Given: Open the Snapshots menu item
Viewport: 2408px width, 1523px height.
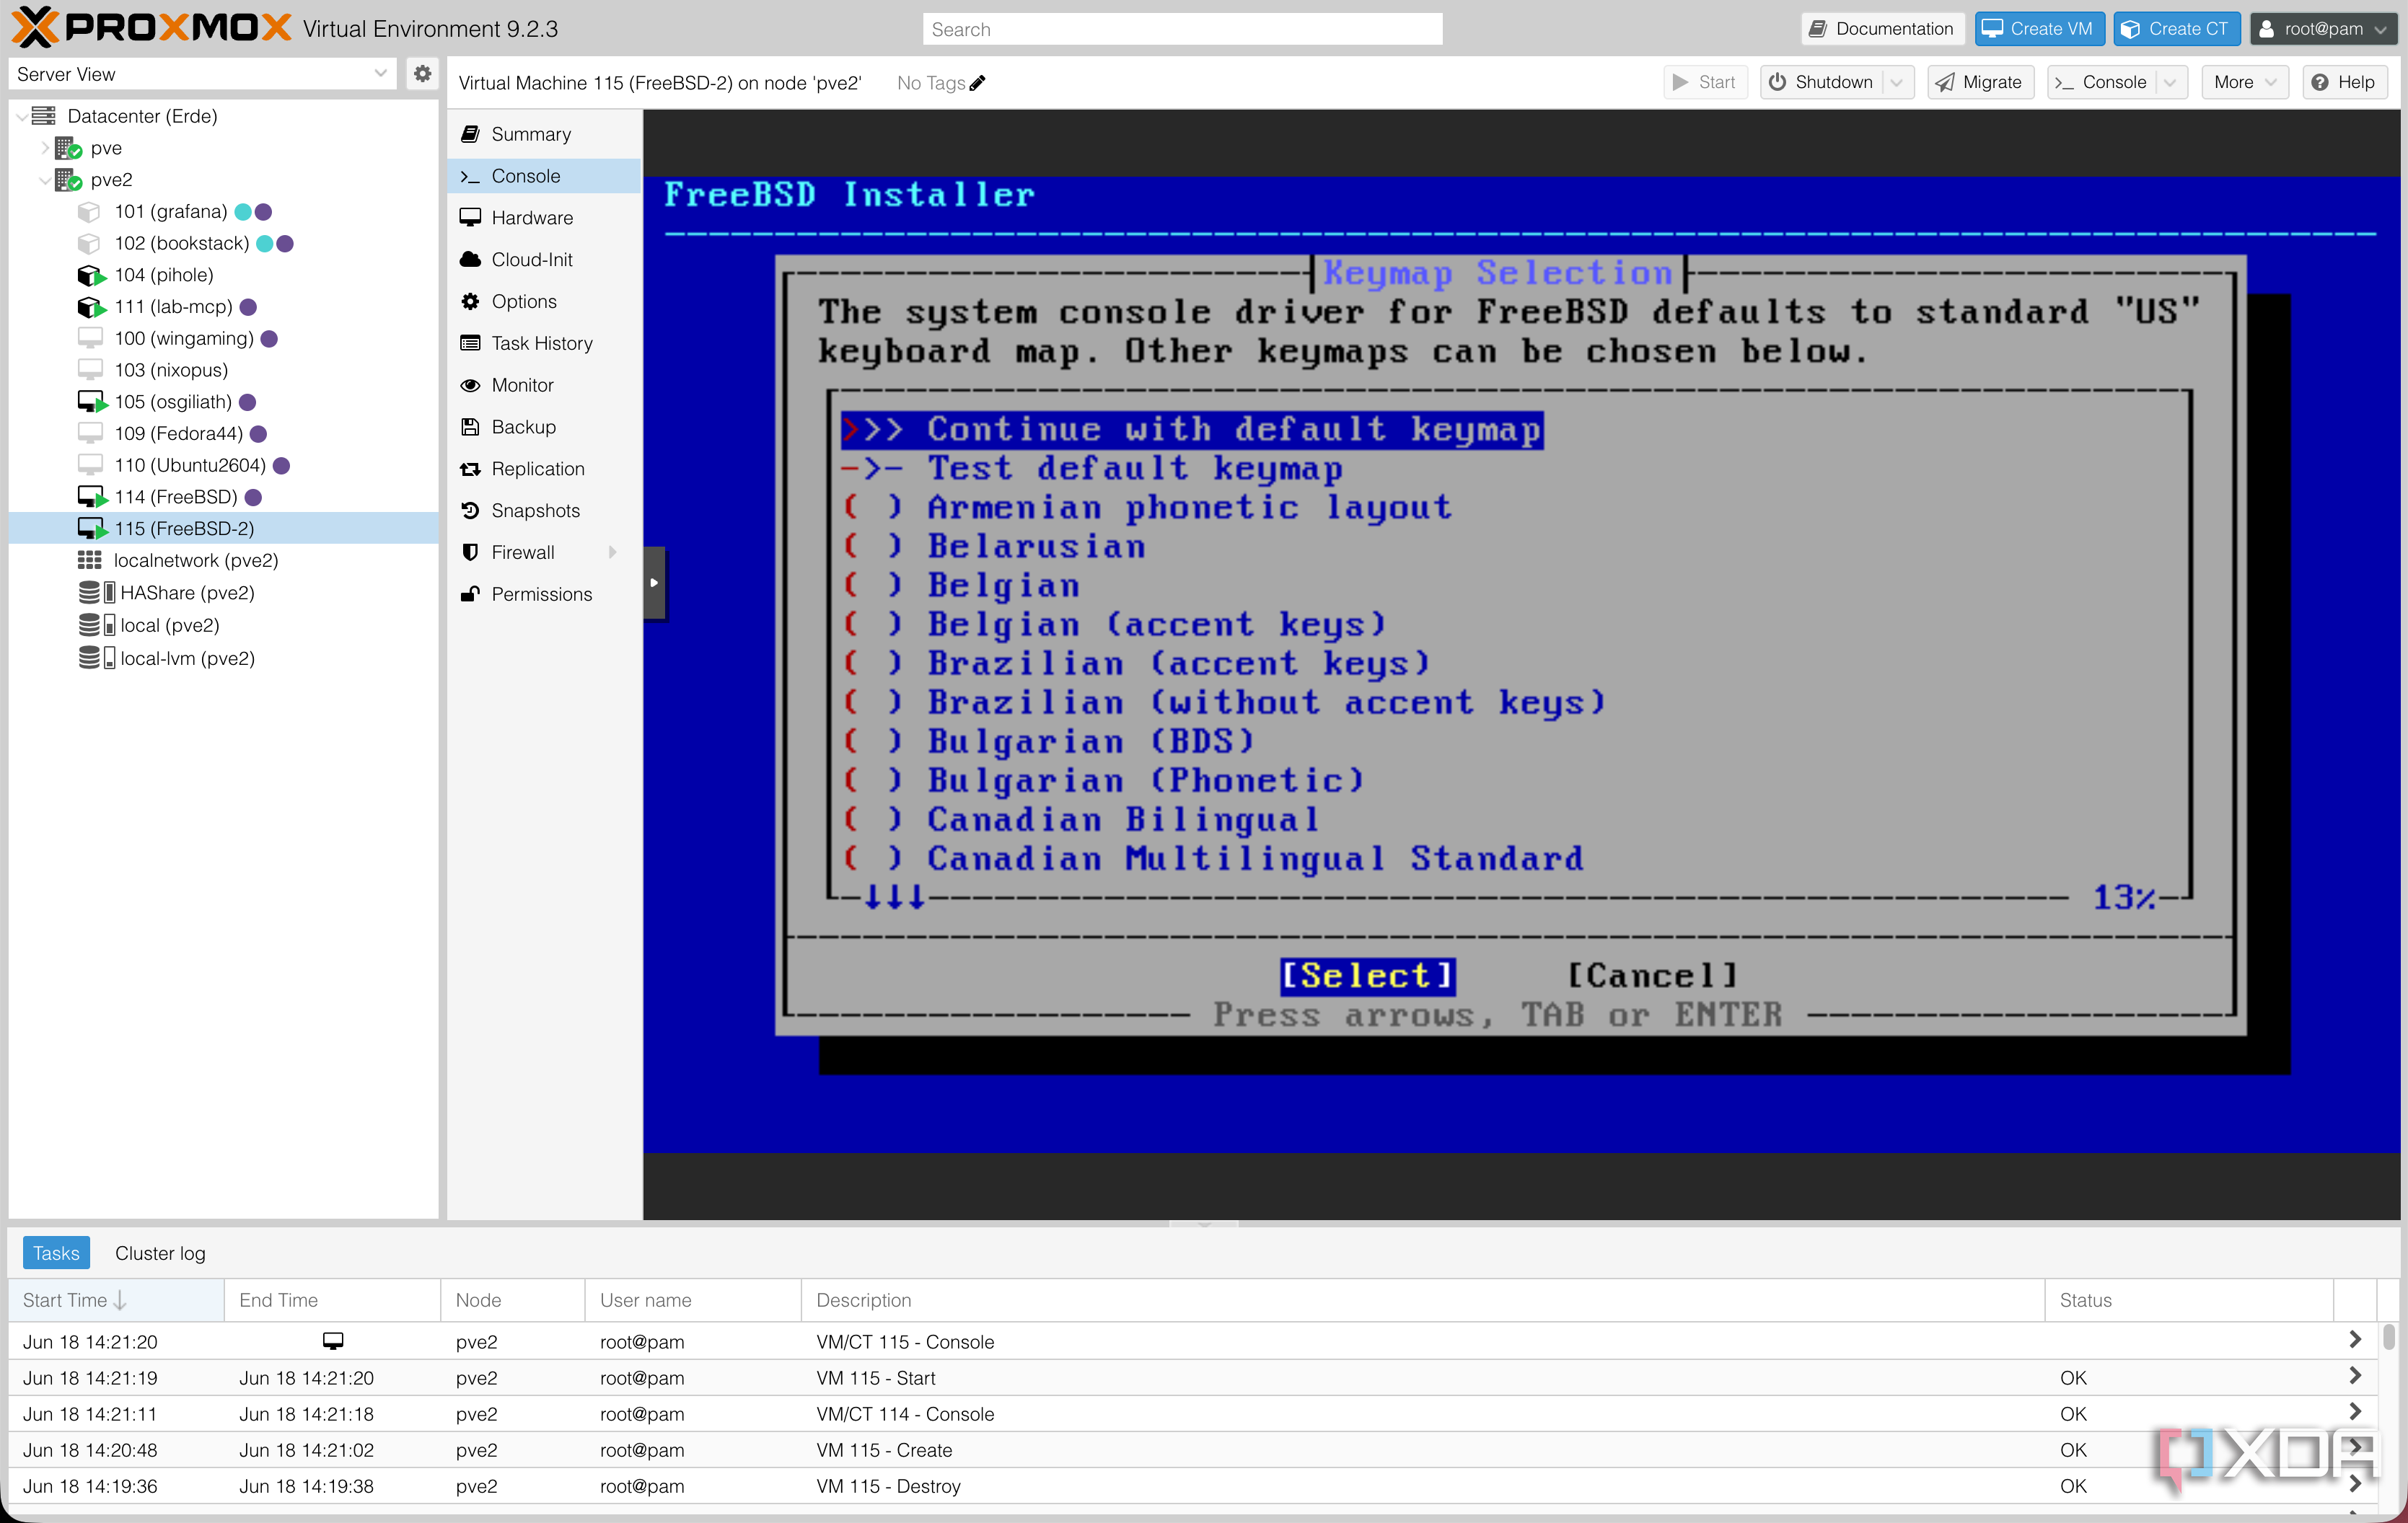Looking at the screenshot, I should coord(544,511).
